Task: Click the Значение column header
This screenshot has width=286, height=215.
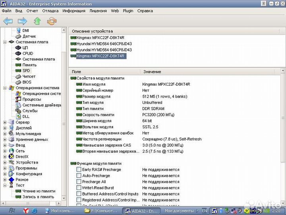Action: click(152, 72)
